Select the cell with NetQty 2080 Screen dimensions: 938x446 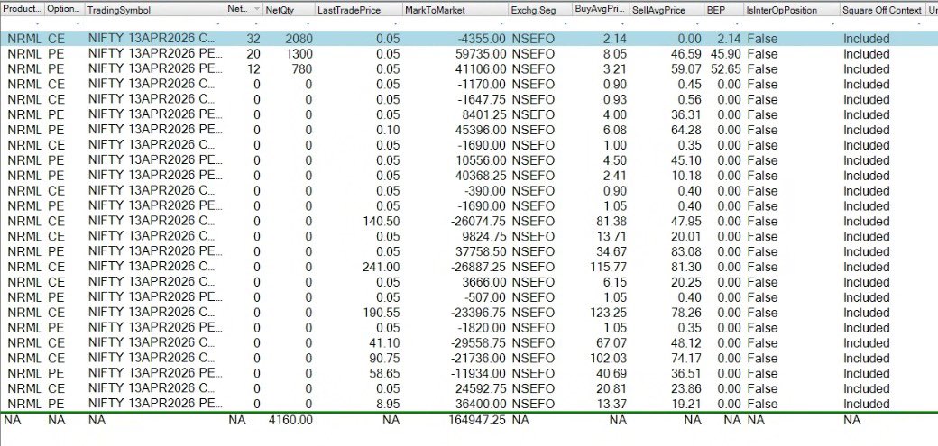(299, 39)
